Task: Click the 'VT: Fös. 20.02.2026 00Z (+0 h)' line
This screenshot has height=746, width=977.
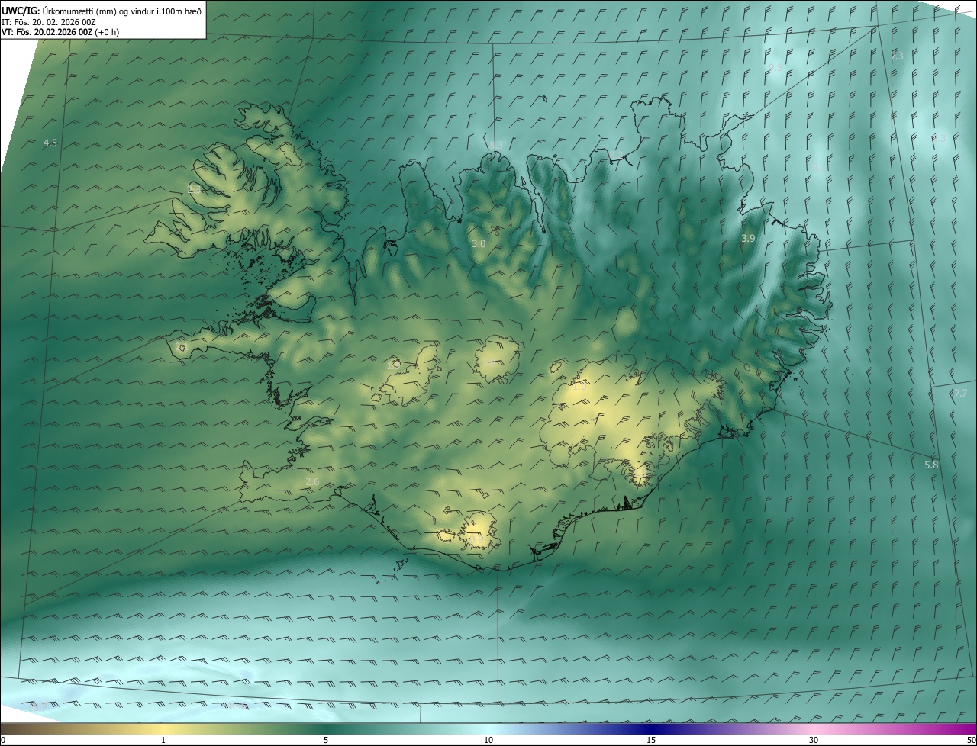Action: click(x=60, y=32)
